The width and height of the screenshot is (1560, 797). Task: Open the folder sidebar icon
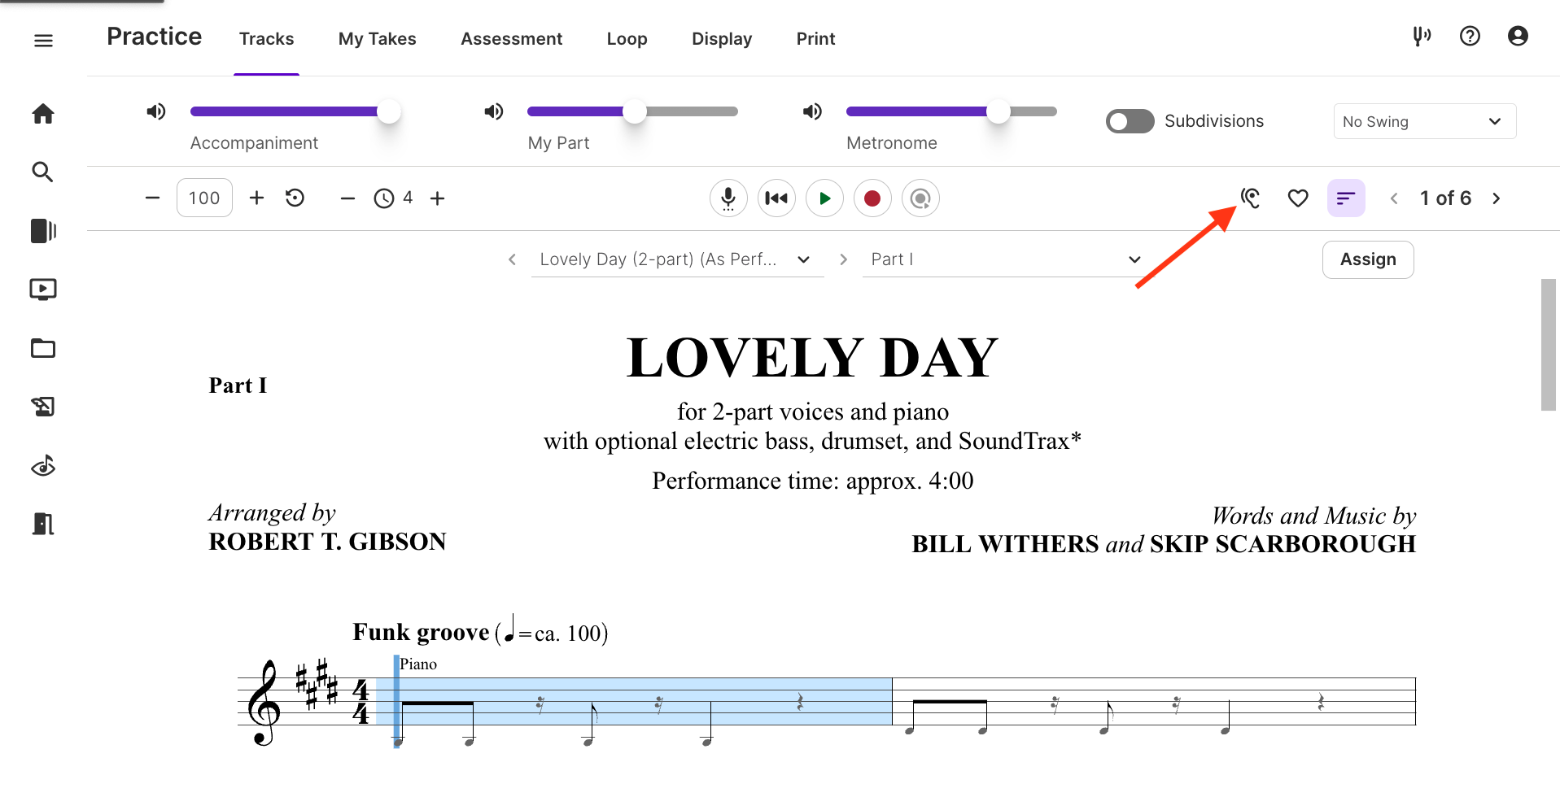click(43, 348)
